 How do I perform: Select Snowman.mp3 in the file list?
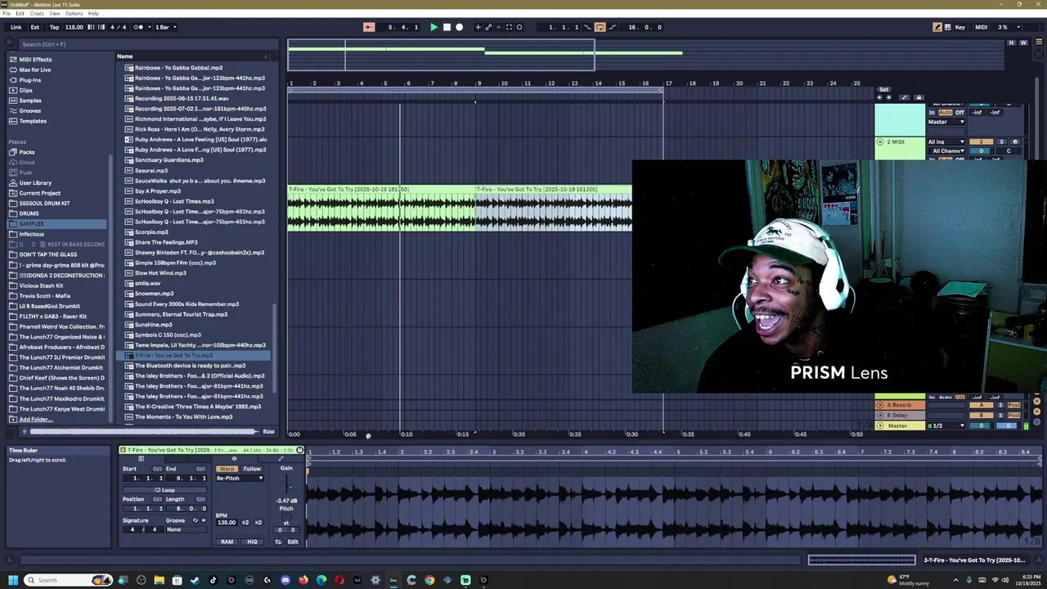click(154, 294)
